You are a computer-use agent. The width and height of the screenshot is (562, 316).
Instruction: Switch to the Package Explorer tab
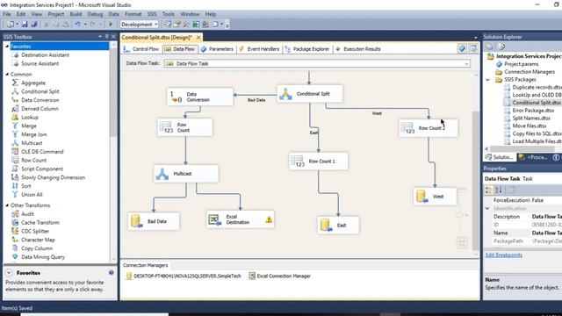click(x=307, y=49)
